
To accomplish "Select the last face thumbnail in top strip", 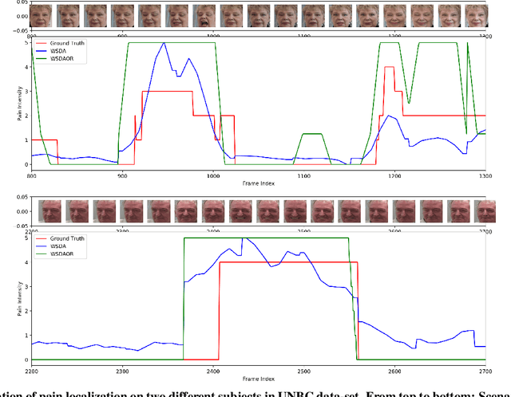I will click(476, 14).
